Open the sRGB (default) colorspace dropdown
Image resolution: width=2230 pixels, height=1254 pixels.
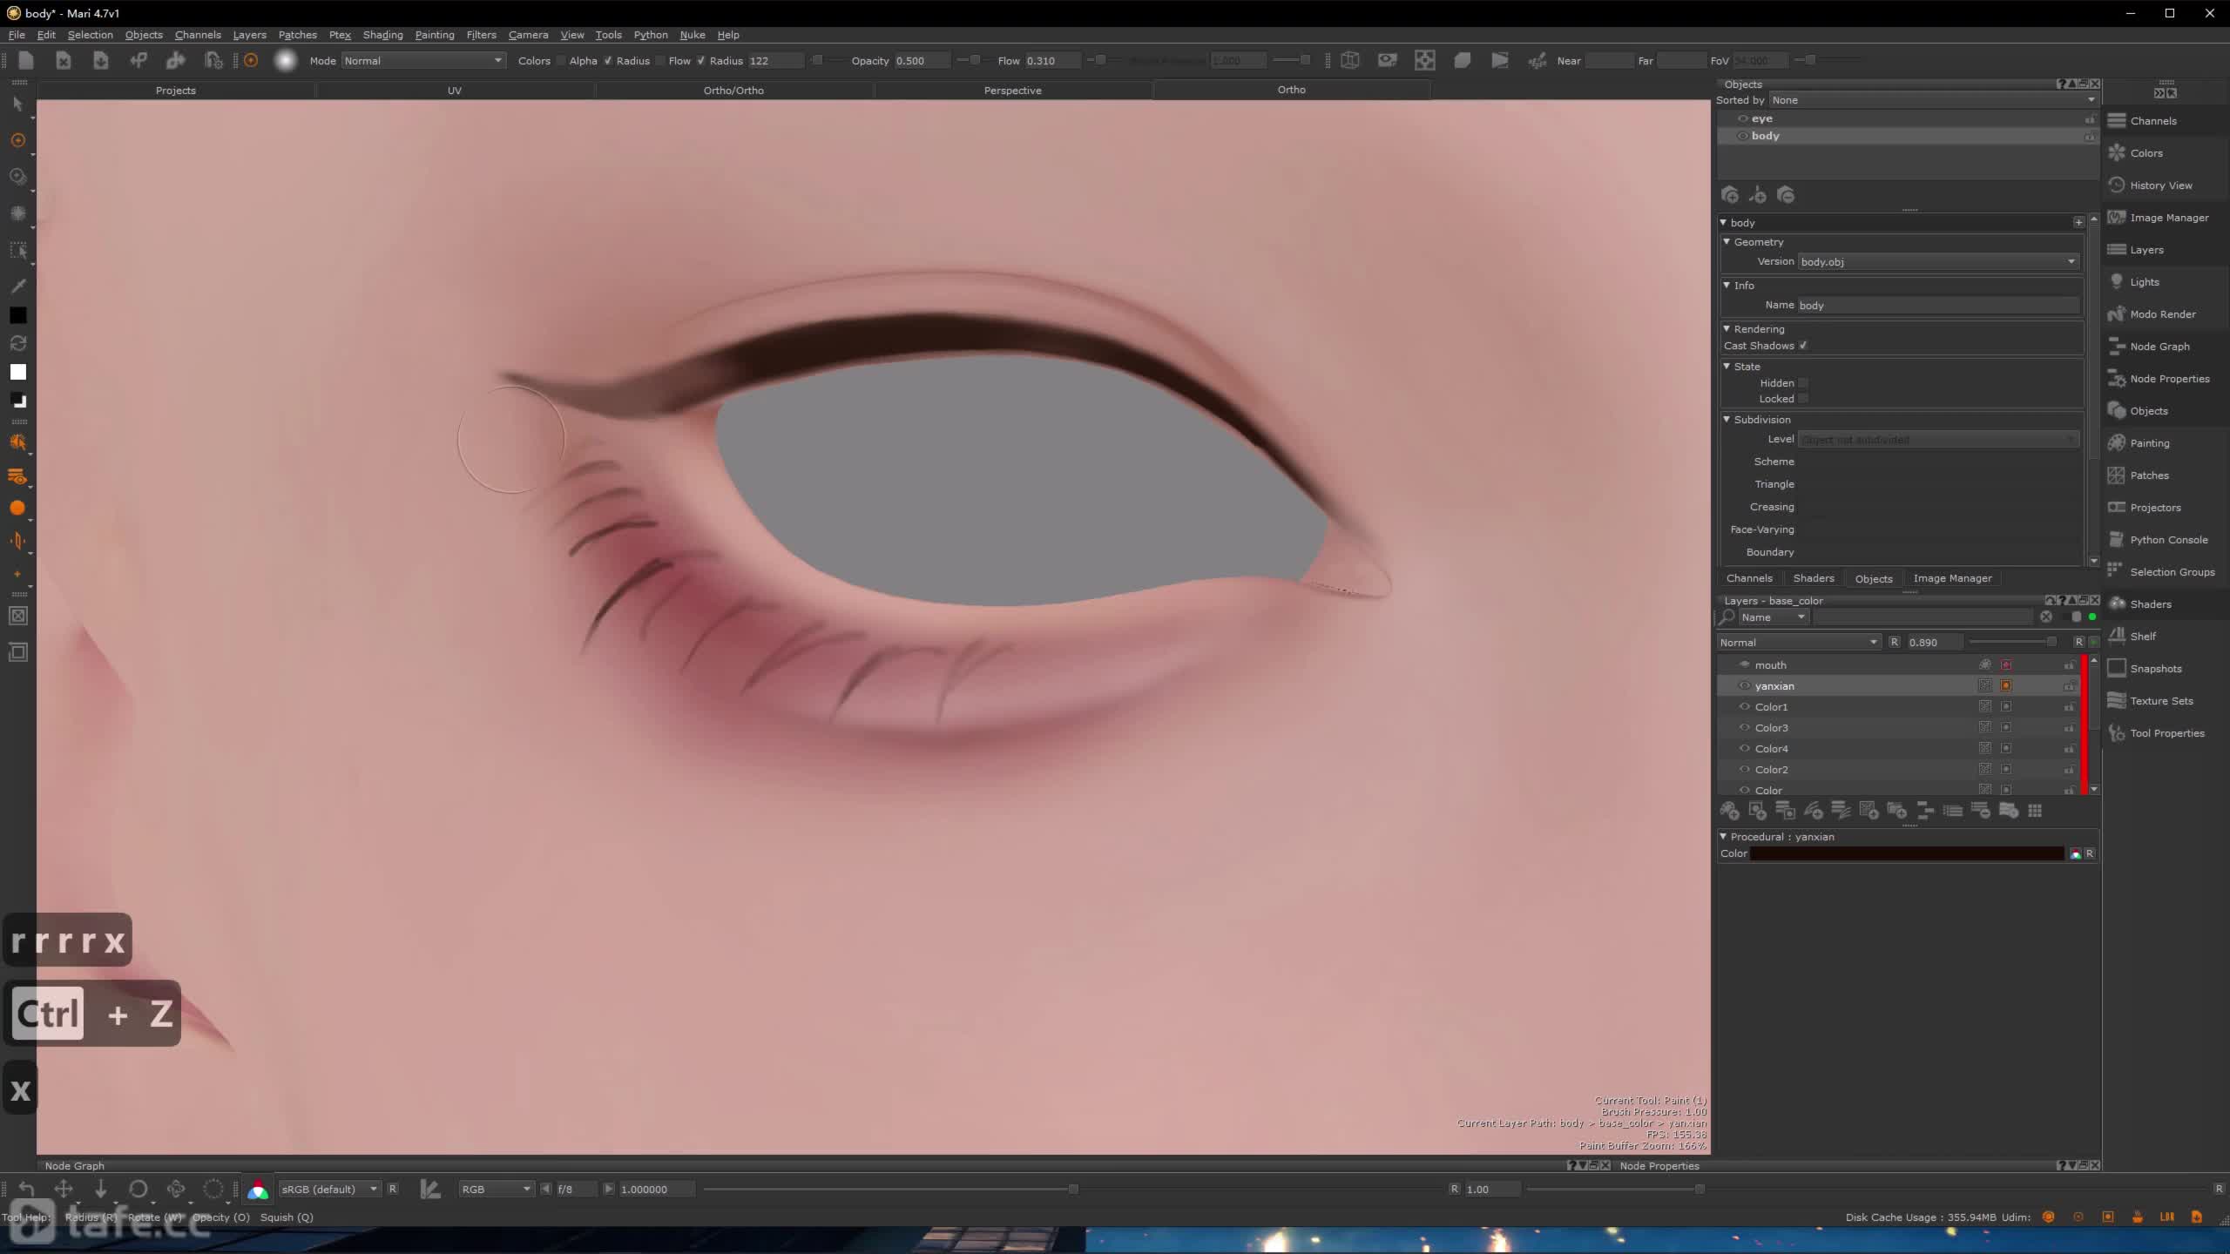[x=329, y=1190]
